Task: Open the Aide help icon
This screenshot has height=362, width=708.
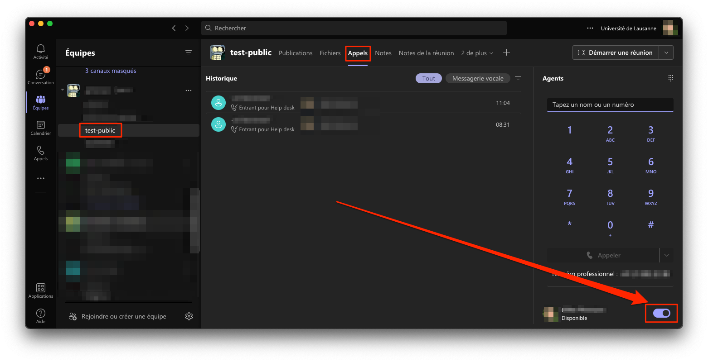Action: click(41, 315)
